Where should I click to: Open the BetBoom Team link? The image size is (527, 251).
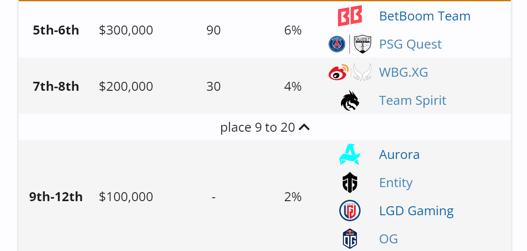tap(424, 16)
